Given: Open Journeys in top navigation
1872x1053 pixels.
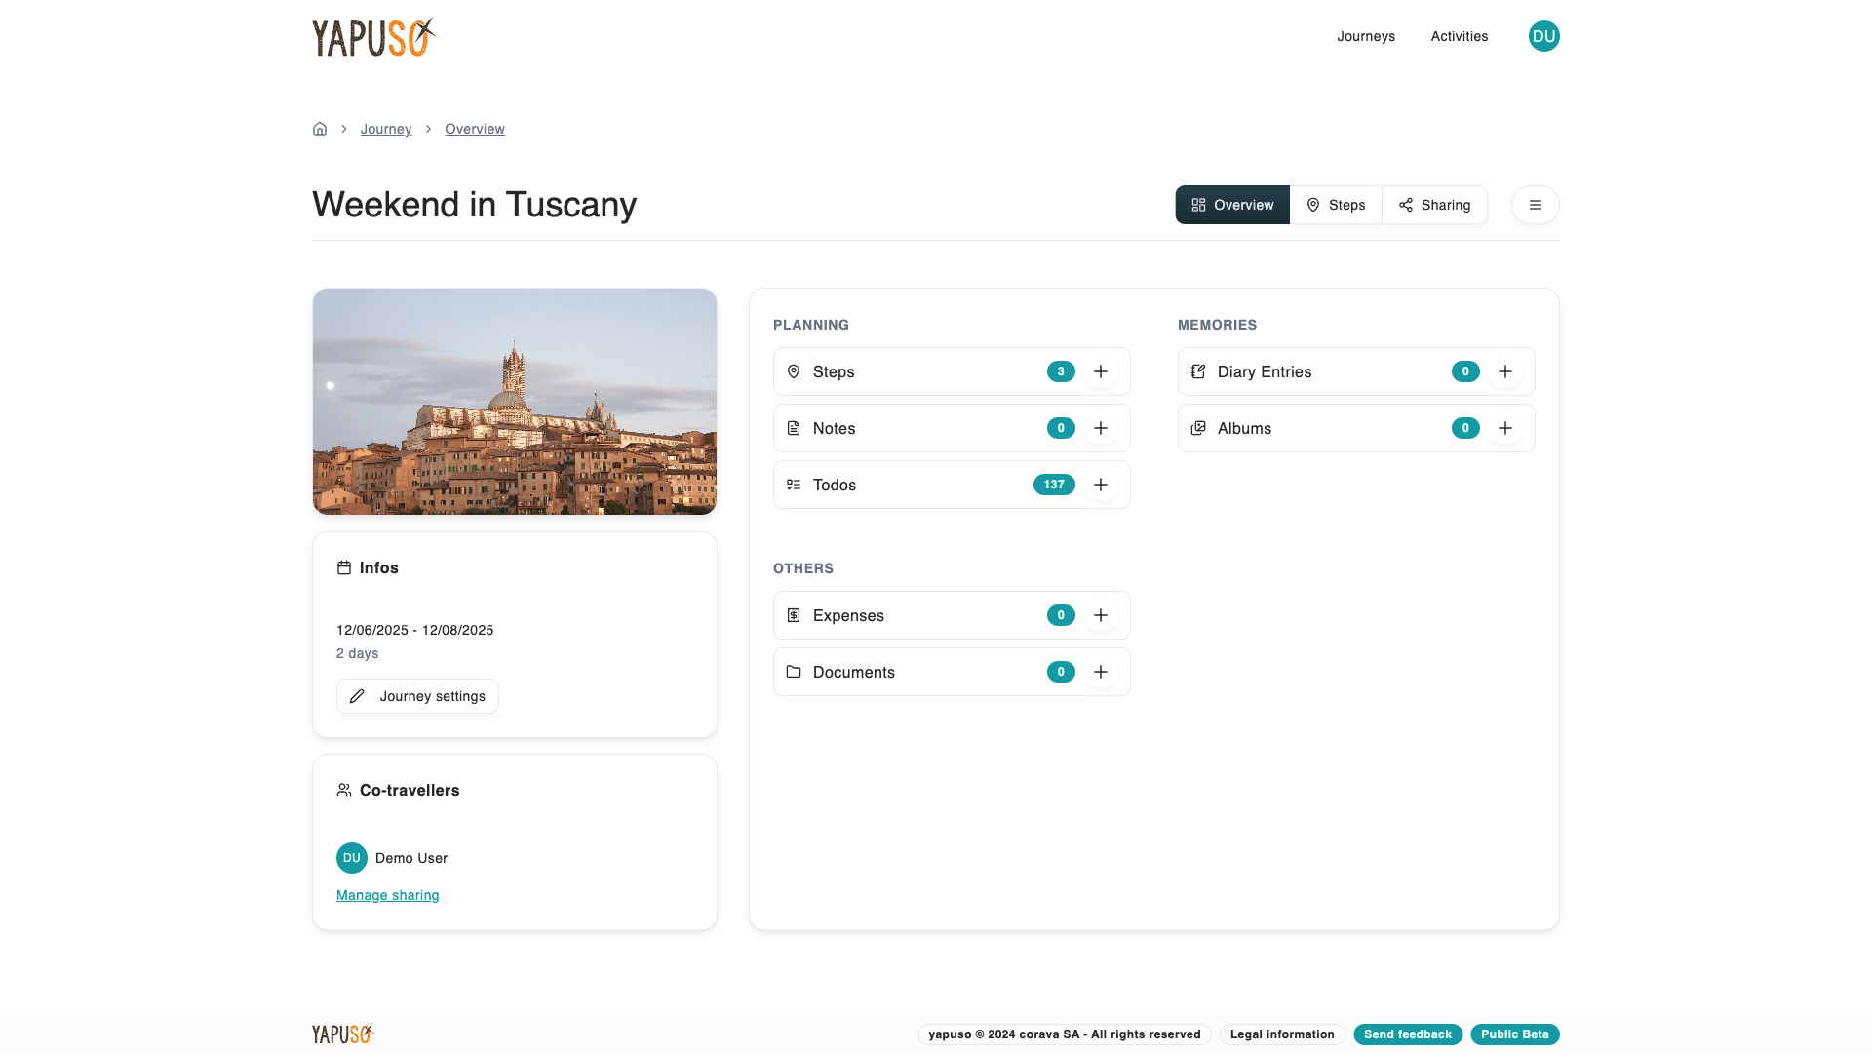Looking at the screenshot, I should 1366,36.
